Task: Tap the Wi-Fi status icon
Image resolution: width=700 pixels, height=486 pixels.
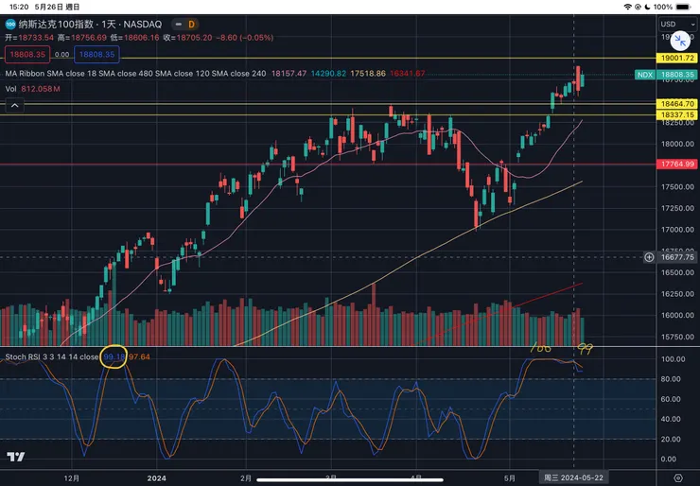Action: click(x=628, y=7)
